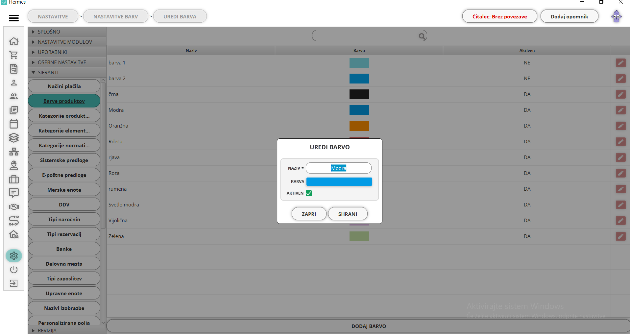
Task: Click the DODAJ BARVO button
Action: [368, 326]
